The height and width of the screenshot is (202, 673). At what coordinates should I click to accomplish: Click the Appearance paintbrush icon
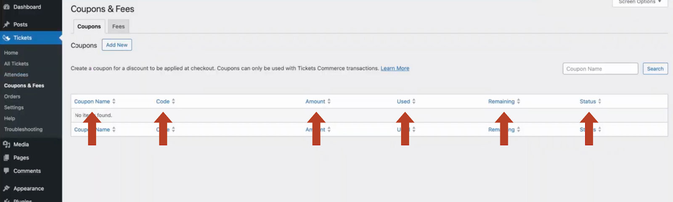click(x=6, y=189)
